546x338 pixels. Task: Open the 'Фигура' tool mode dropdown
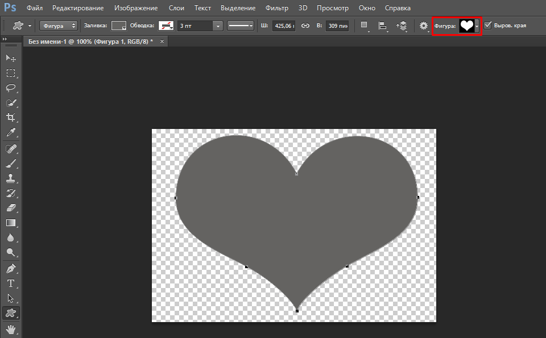pyautogui.click(x=59, y=26)
